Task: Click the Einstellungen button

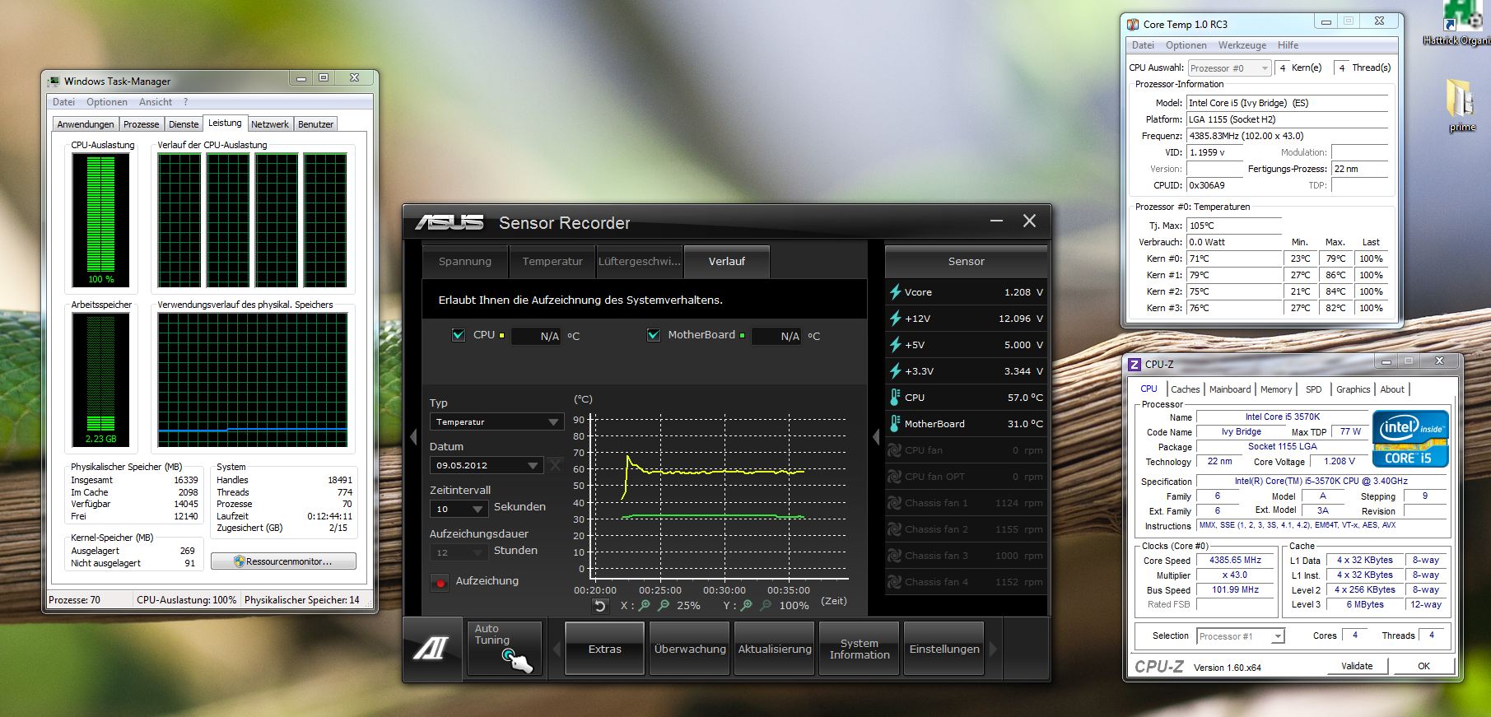Action: click(944, 649)
